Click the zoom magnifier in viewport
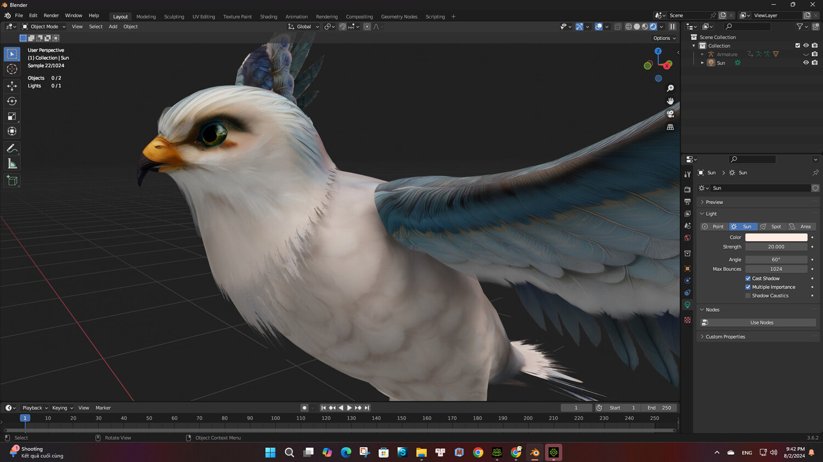 pyautogui.click(x=670, y=88)
